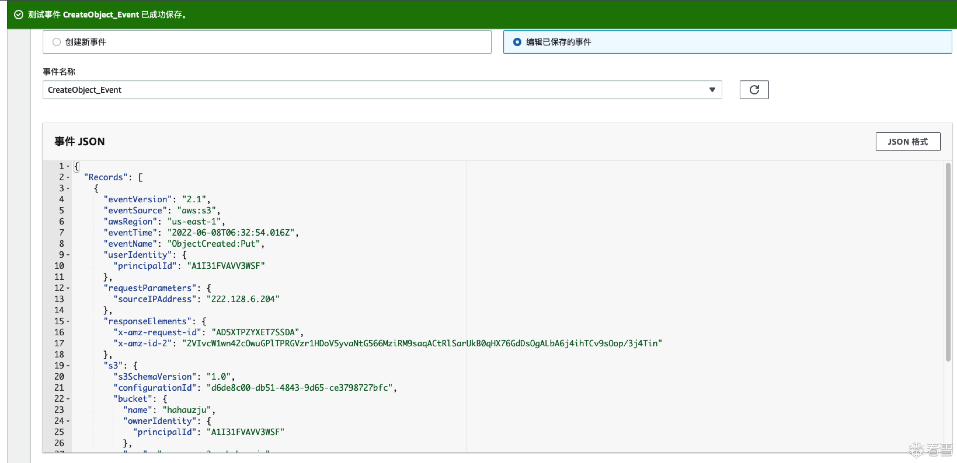Collapse the root brace on line 1
The image size is (957, 463).
click(x=68, y=166)
